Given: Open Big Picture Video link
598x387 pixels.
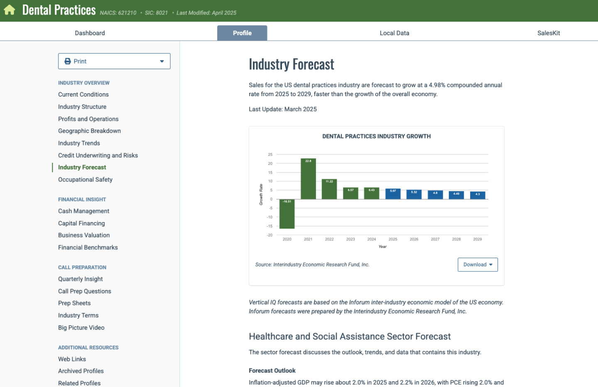Looking at the screenshot, I should point(81,328).
